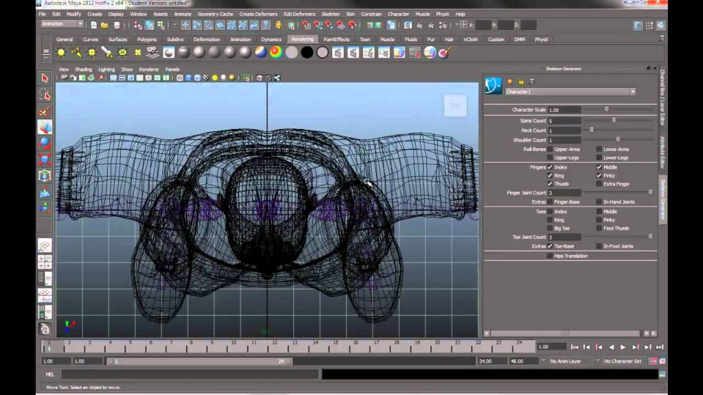The width and height of the screenshot is (703, 395).
Task: Click the Save Scene icon
Action: (x=117, y=25)
